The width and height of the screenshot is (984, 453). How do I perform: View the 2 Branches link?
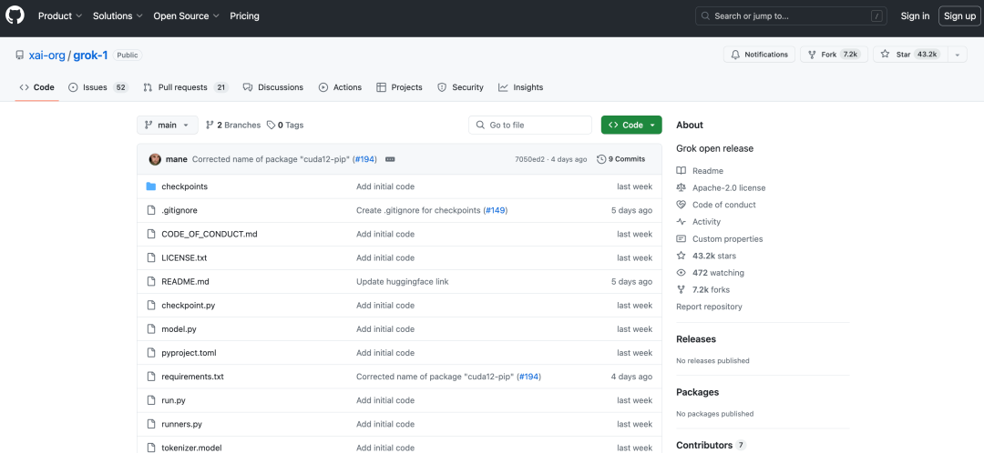coord(233,125)
